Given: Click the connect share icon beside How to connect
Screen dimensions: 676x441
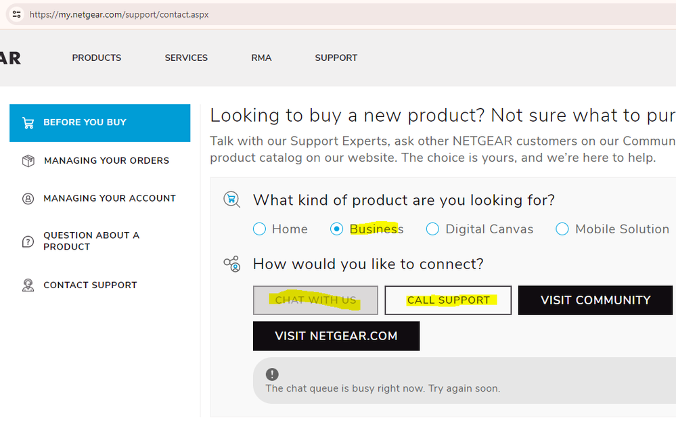Looking at the screenshot, I should pyautogui.click(x=232, y=264).
